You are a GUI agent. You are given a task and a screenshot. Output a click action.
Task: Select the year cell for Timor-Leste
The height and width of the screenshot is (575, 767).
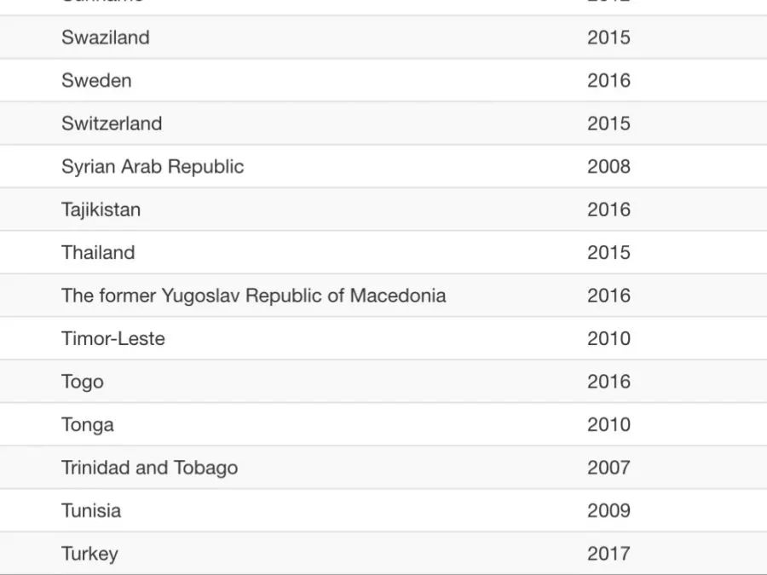(608, 339)
